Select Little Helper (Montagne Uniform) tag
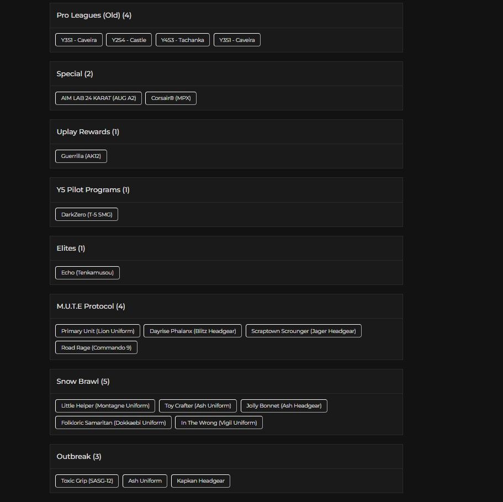 105,406
